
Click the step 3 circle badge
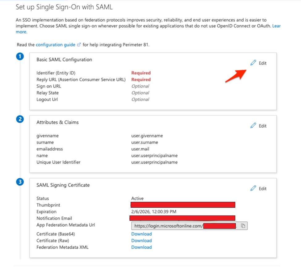point(20,182)
